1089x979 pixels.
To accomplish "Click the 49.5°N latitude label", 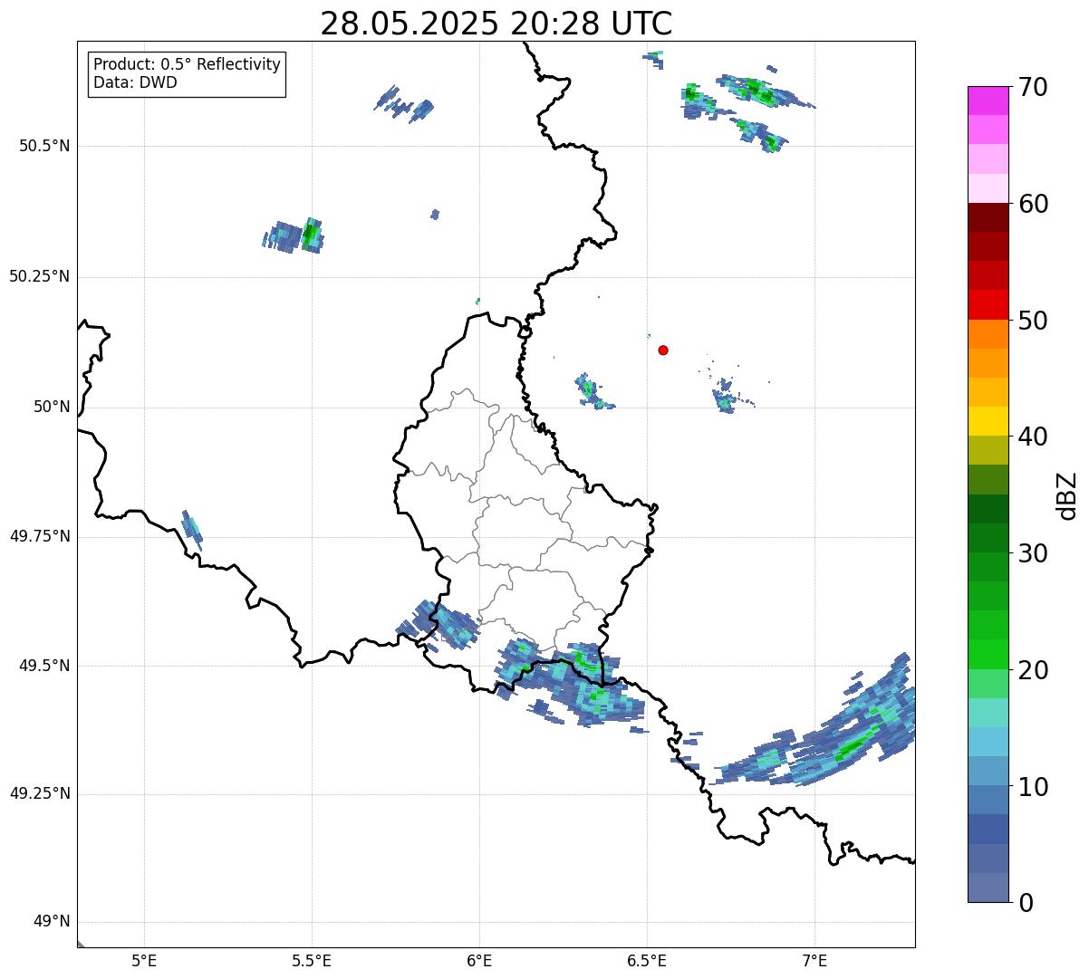I will pos(44,666).
